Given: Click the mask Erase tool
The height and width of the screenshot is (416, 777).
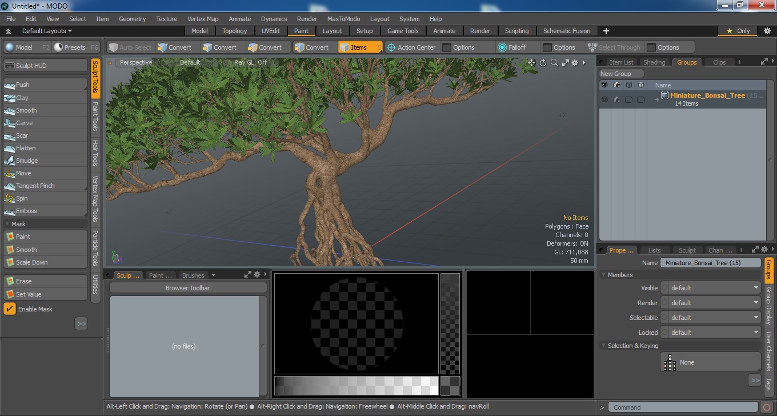Looking at the screenshot, I should pos(45,281).
